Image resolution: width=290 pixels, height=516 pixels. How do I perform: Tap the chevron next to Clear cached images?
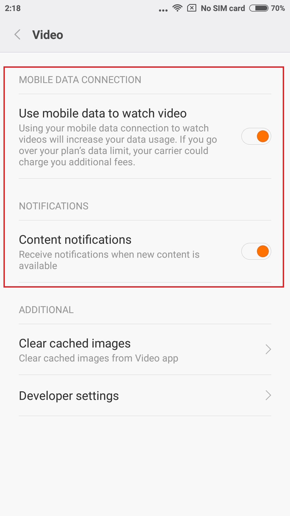pos(268,349)
